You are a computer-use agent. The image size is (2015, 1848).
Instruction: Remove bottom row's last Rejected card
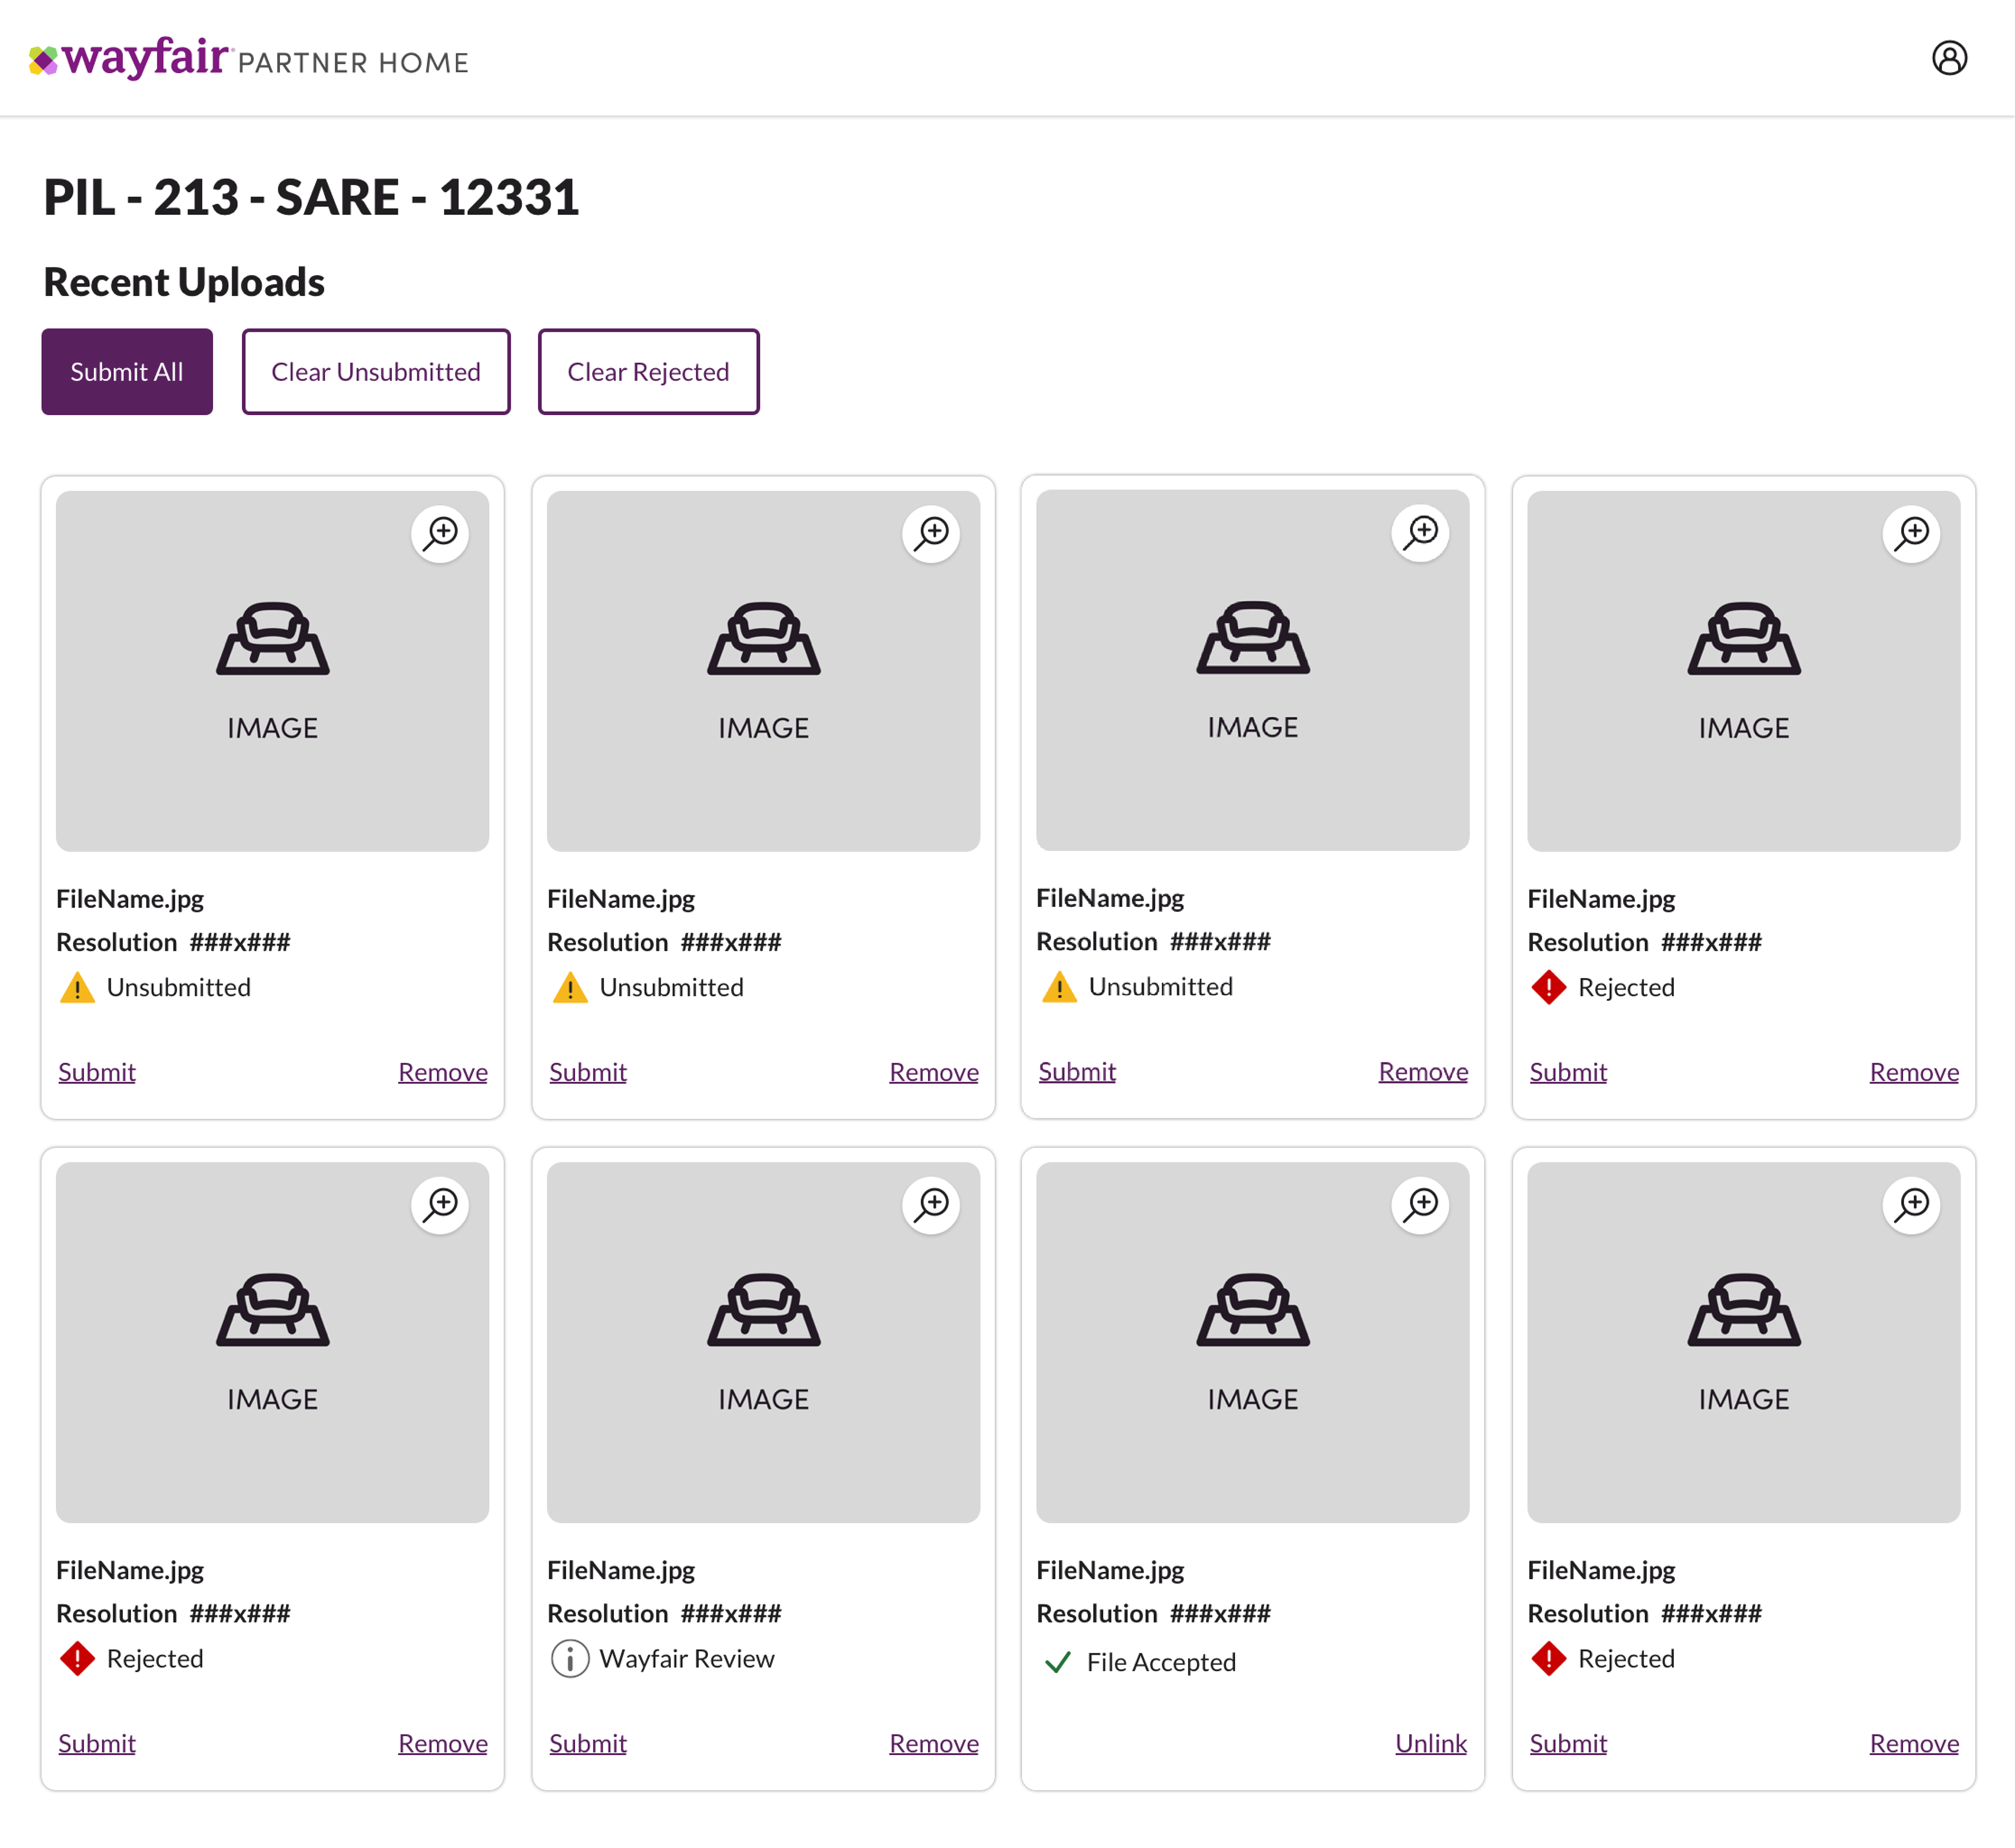(1914, 1743)
